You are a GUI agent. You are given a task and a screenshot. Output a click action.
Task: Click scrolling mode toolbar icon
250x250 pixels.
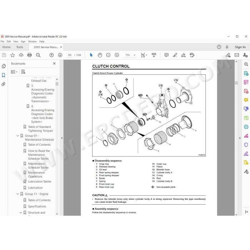click(x=154, y=55)
